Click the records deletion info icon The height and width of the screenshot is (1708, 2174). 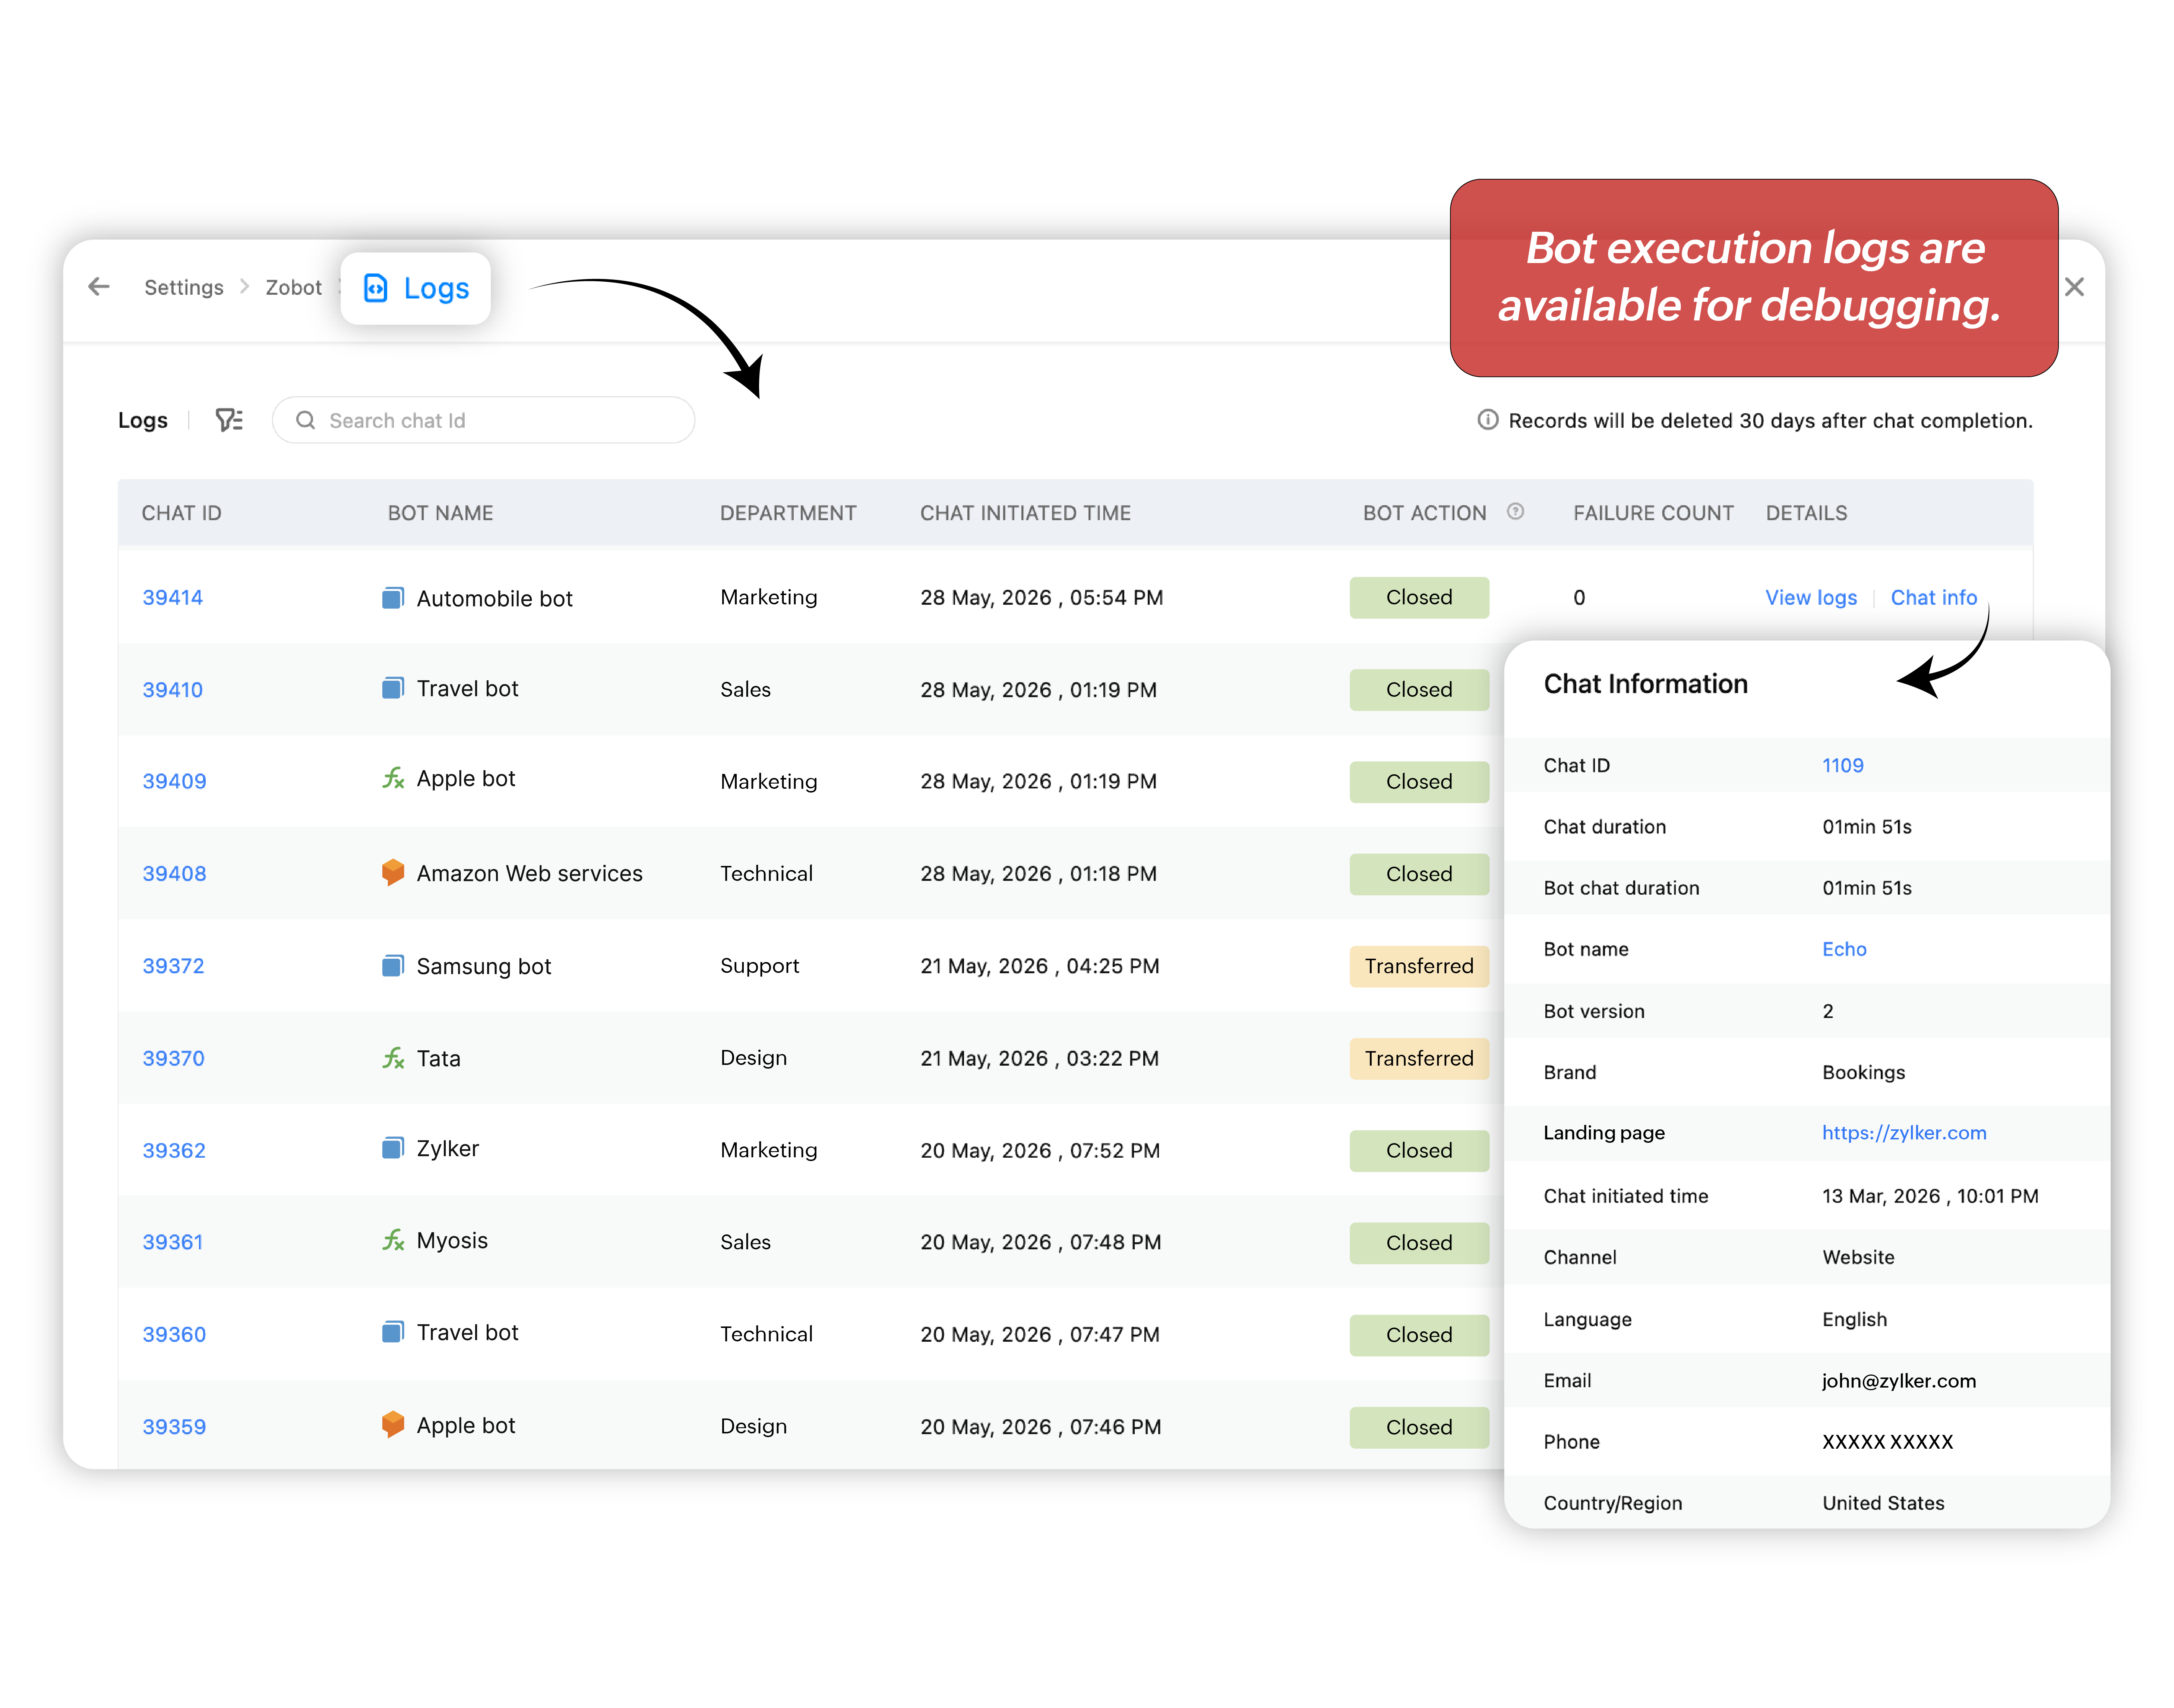1488,420
